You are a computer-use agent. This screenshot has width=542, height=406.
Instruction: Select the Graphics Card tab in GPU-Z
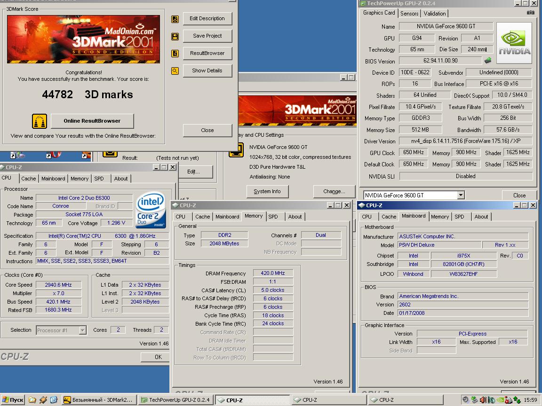[x=379, y=13]
